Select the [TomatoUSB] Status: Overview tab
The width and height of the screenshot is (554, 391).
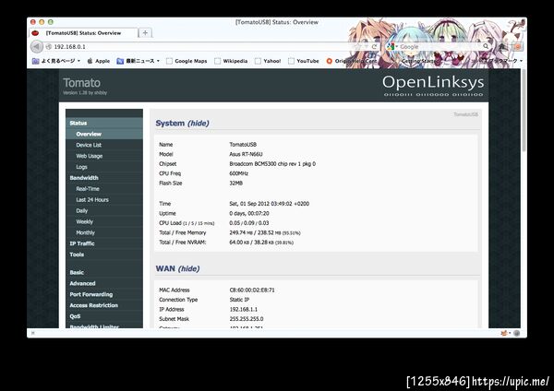pos(83,33)
